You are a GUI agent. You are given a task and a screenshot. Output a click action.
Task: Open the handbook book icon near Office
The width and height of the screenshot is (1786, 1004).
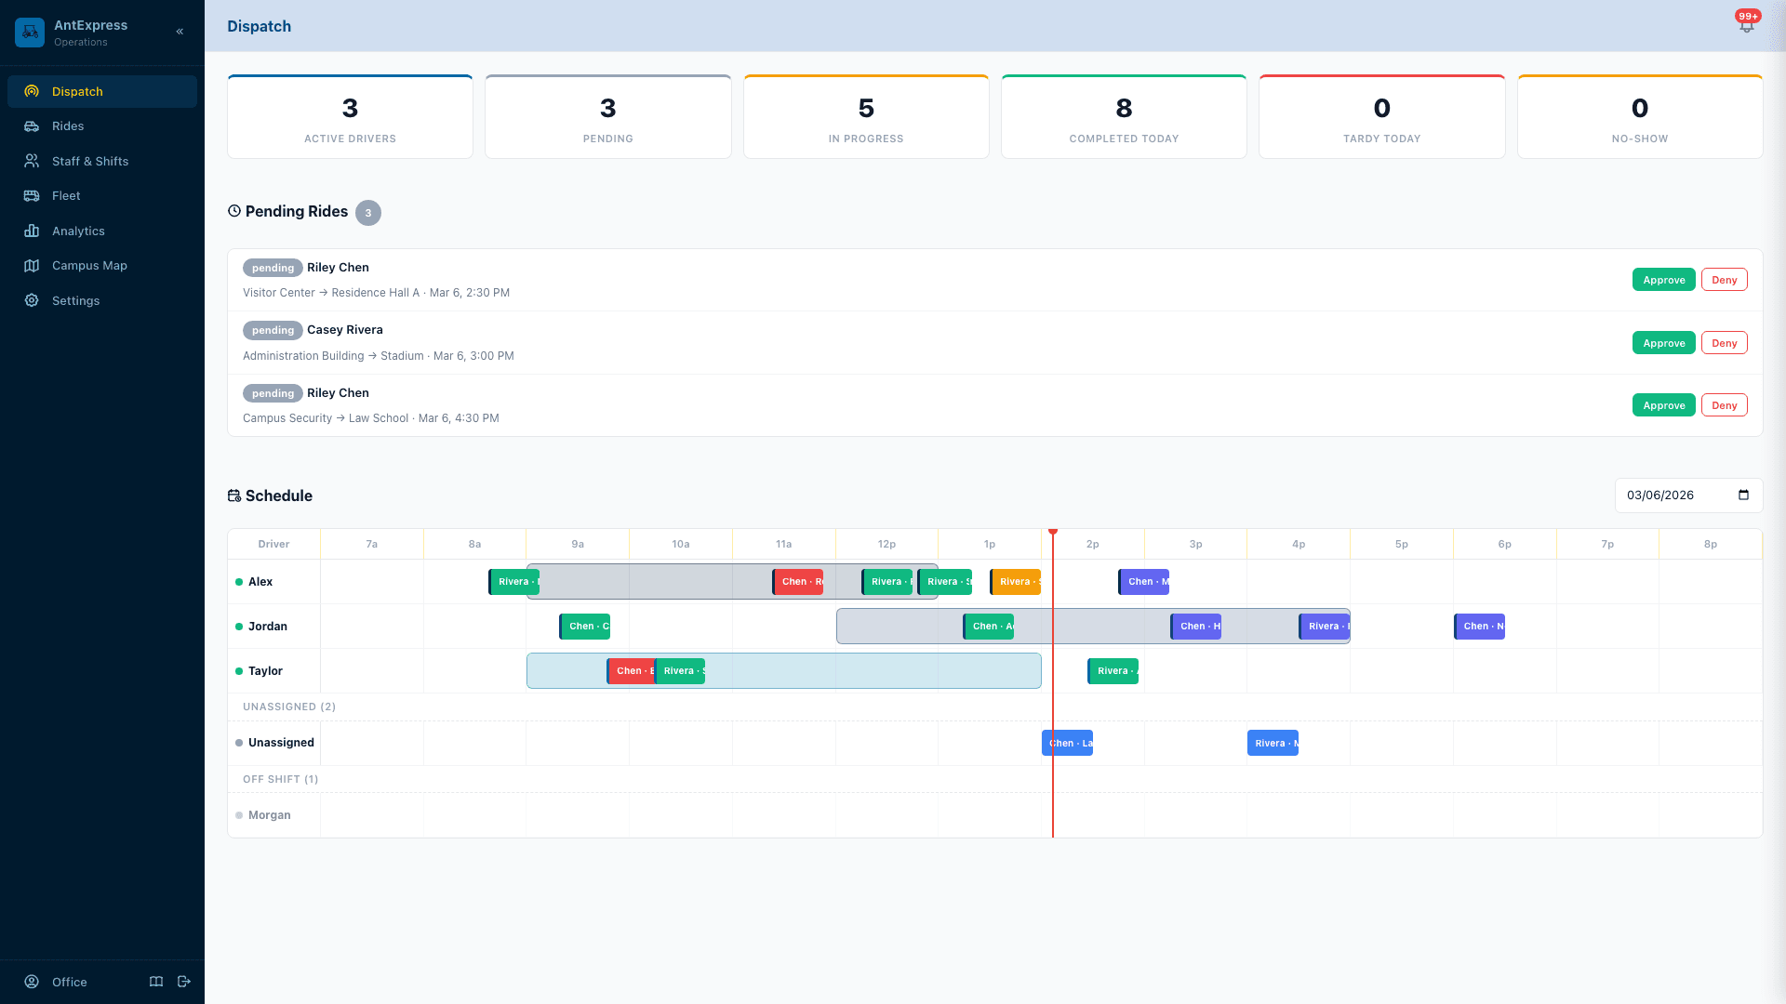155,982
